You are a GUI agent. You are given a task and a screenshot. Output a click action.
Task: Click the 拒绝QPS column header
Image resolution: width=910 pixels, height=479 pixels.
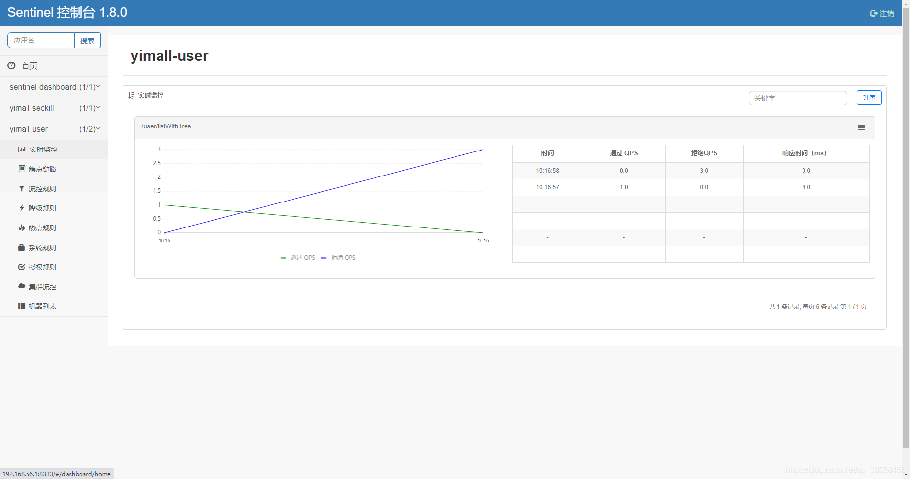point(704,153)
